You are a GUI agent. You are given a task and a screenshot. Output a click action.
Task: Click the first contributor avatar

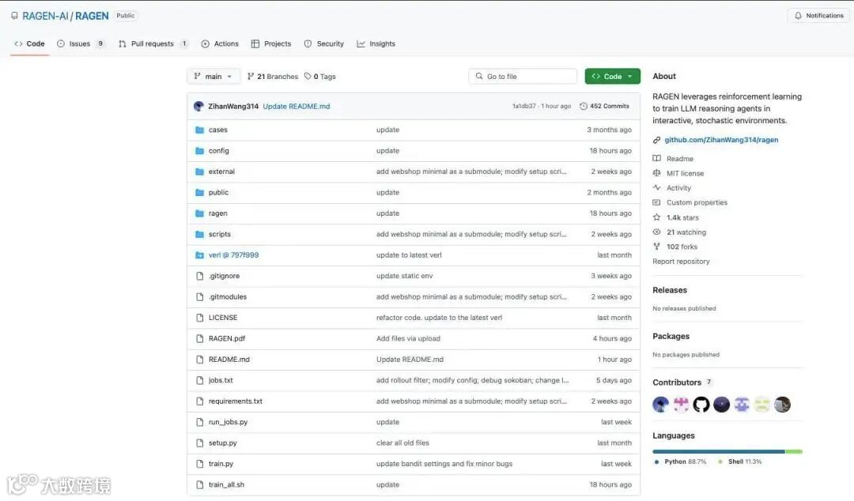click(660, 405)
